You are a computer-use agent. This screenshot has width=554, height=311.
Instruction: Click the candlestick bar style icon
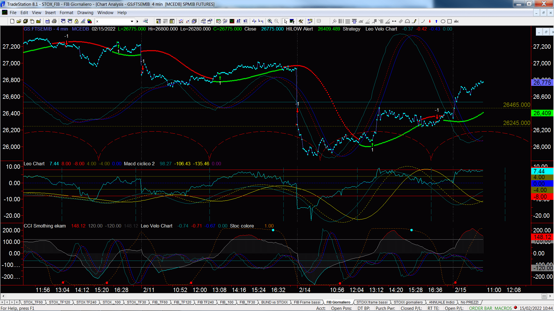(x=245, y=21)
